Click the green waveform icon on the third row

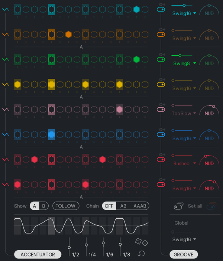coord(6,59)
